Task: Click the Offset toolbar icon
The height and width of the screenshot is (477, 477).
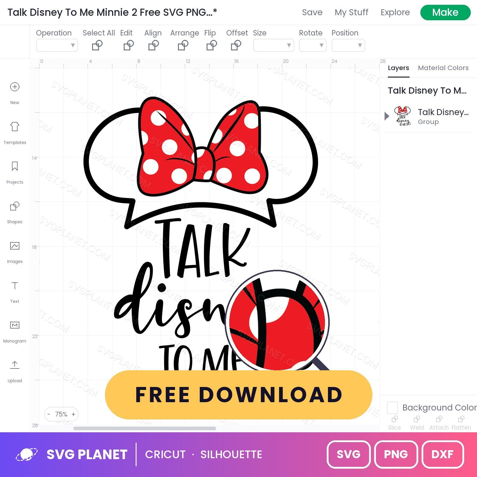Action: (236, 45)
